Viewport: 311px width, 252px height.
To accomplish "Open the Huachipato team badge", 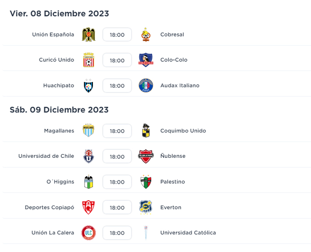I will (x=88, y=85).
